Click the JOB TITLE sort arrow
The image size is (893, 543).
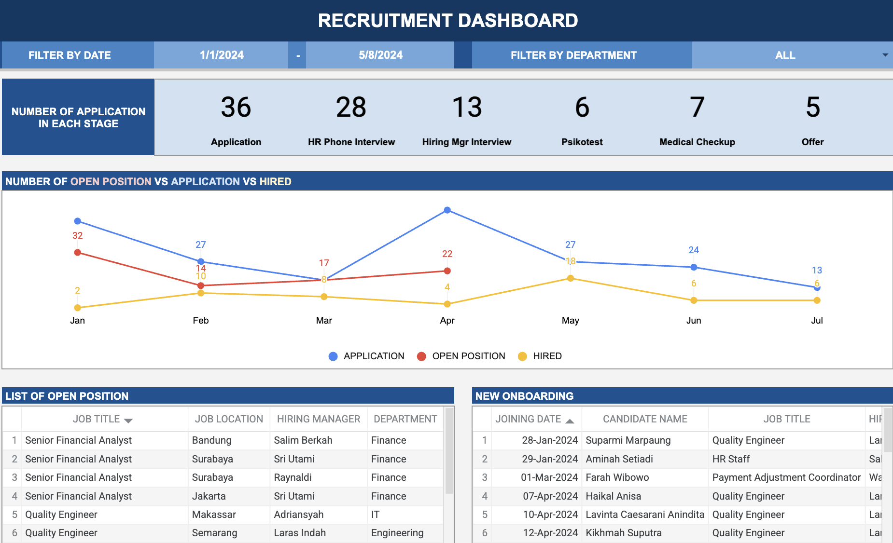coord(128,421)
